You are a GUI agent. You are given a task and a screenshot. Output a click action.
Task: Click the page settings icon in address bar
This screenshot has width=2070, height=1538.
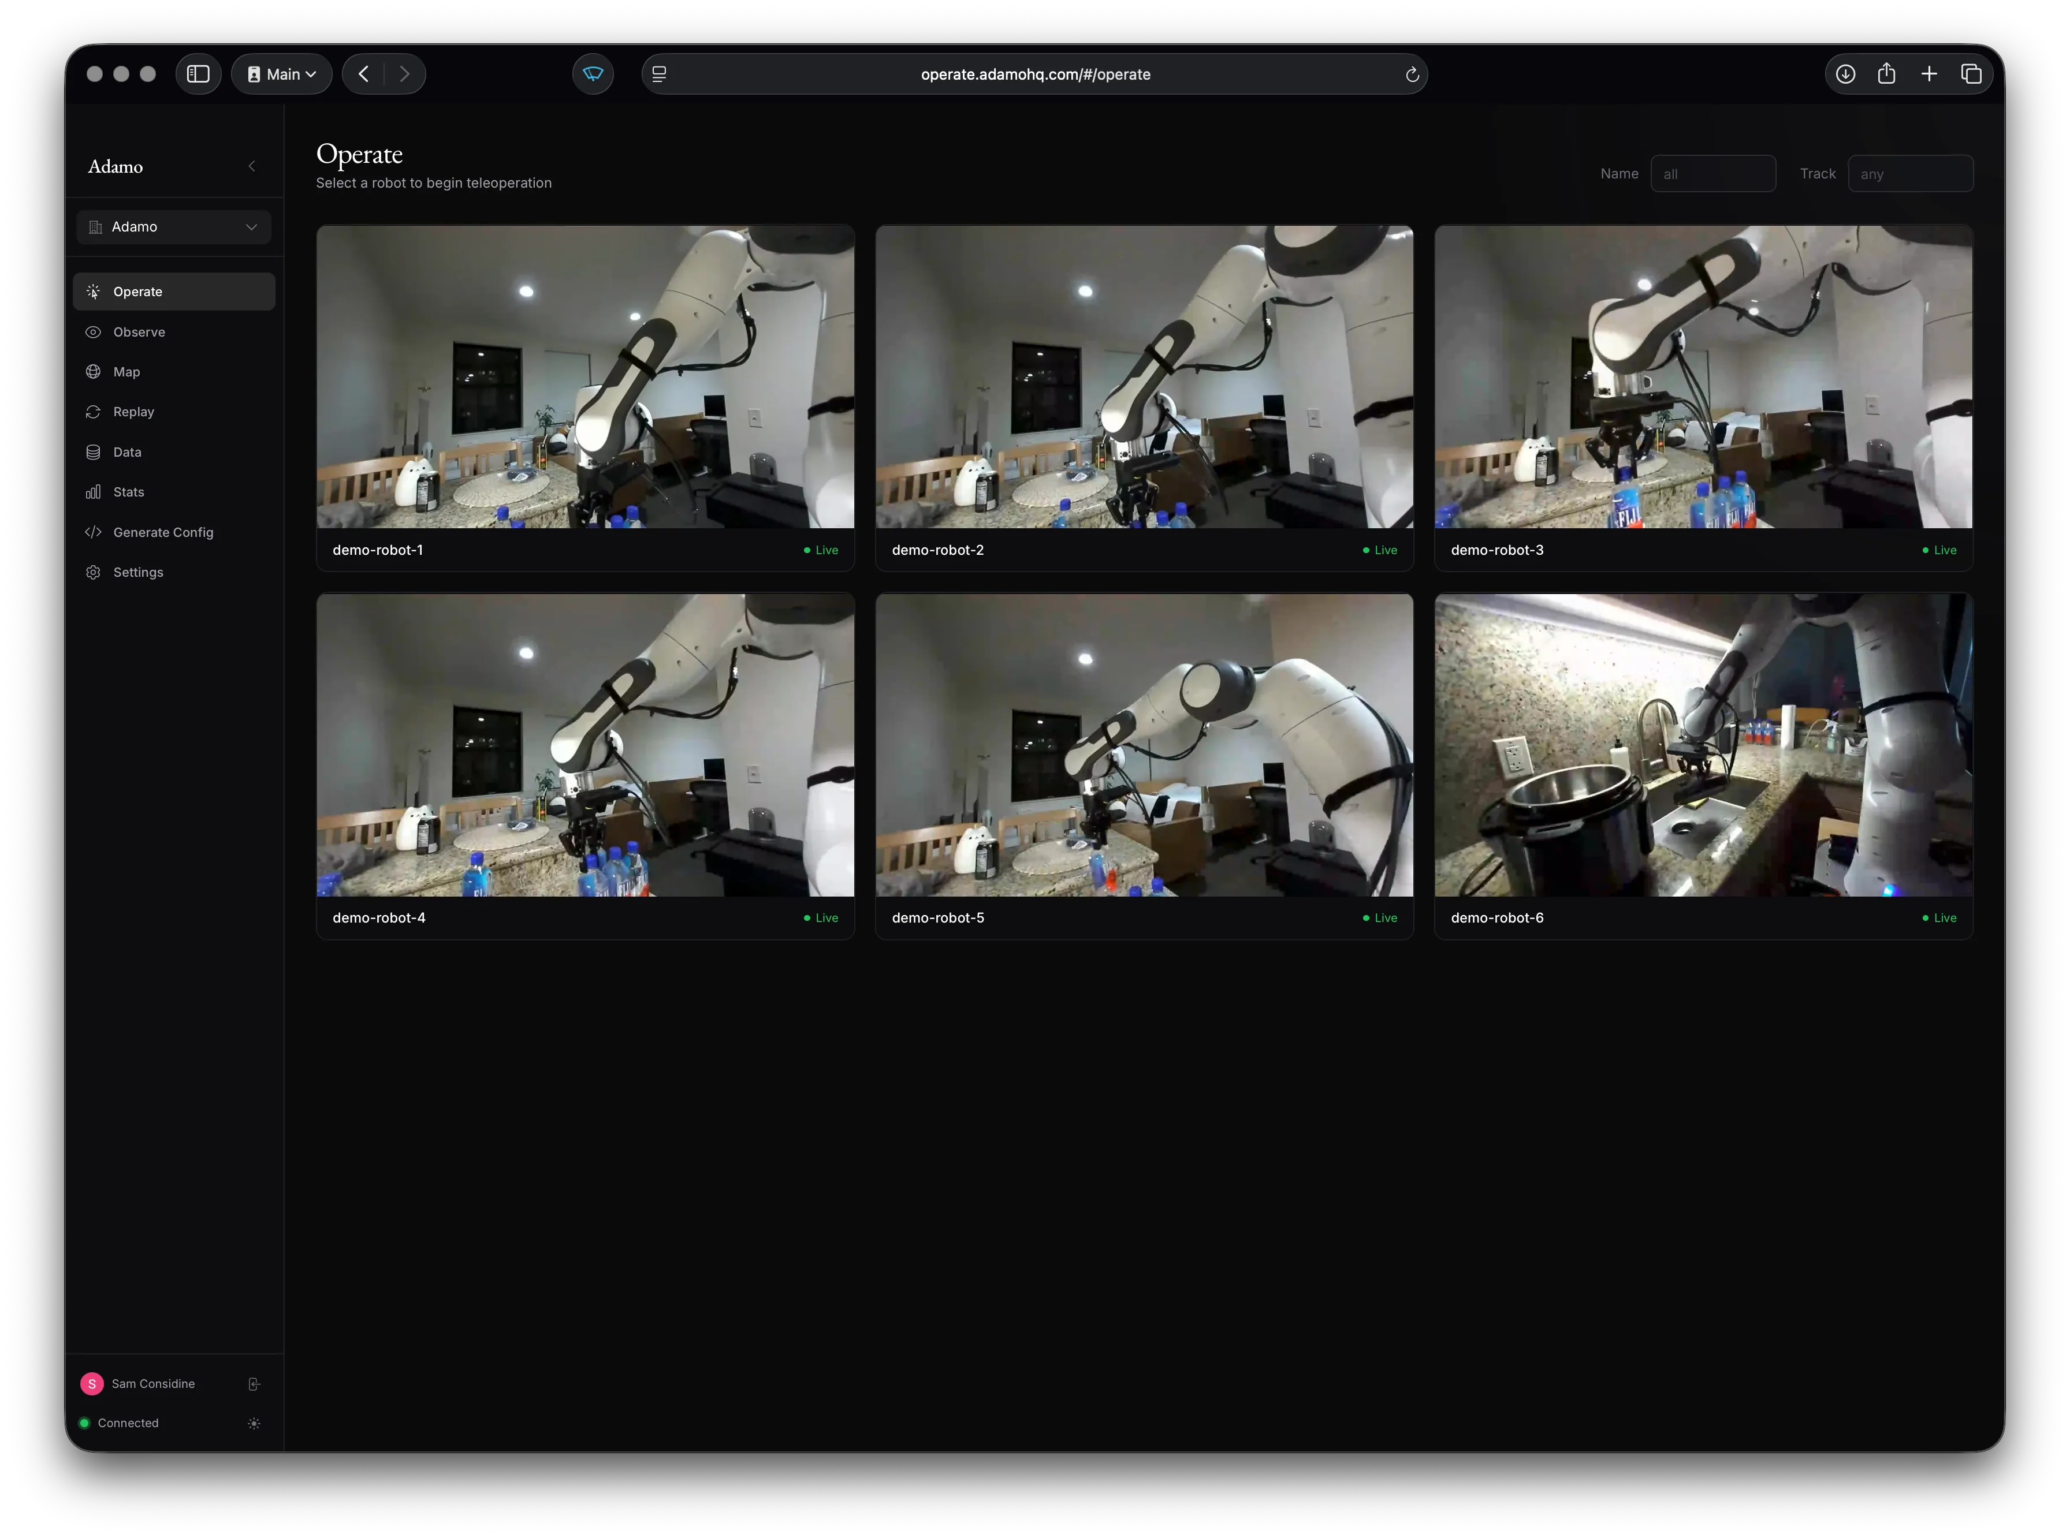click(659, 73)
